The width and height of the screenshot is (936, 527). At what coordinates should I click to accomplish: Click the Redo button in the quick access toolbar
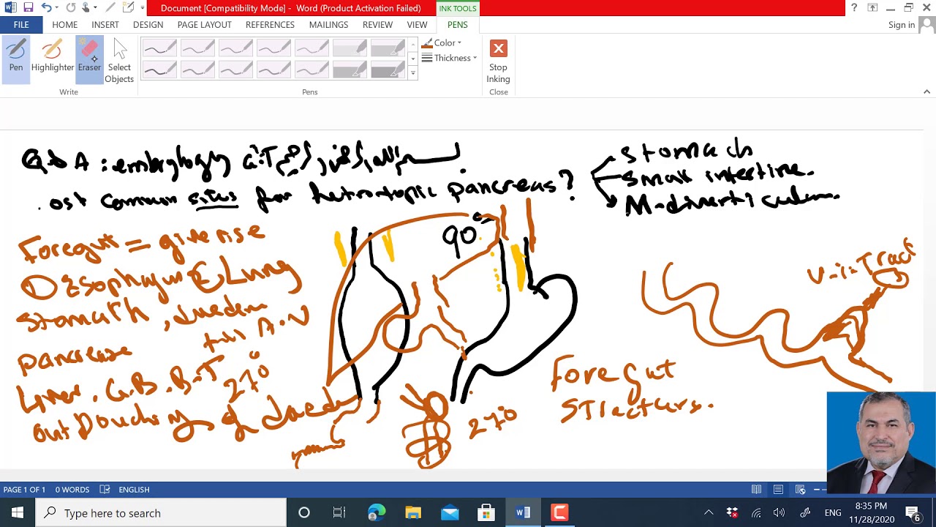[70, 8]
